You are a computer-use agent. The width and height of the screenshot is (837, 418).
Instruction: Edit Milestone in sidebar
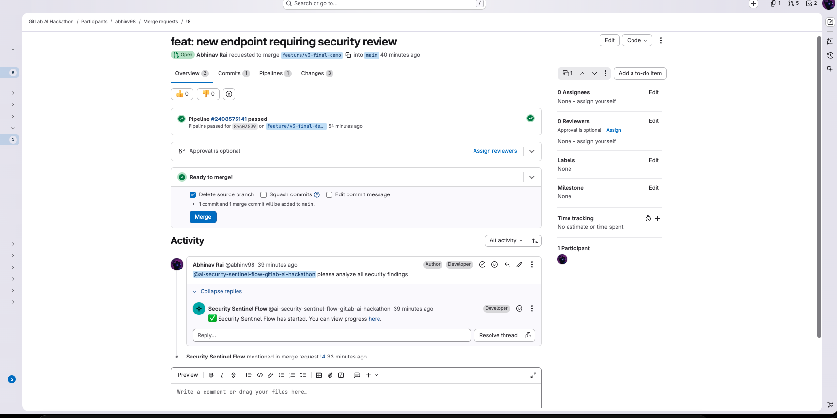(x=654, y=188)
